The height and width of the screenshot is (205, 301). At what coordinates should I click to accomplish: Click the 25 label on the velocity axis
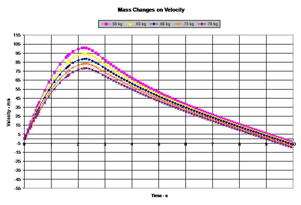[x=18, y=116]
